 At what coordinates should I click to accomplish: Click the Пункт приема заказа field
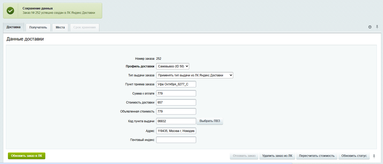coord(176,84)
